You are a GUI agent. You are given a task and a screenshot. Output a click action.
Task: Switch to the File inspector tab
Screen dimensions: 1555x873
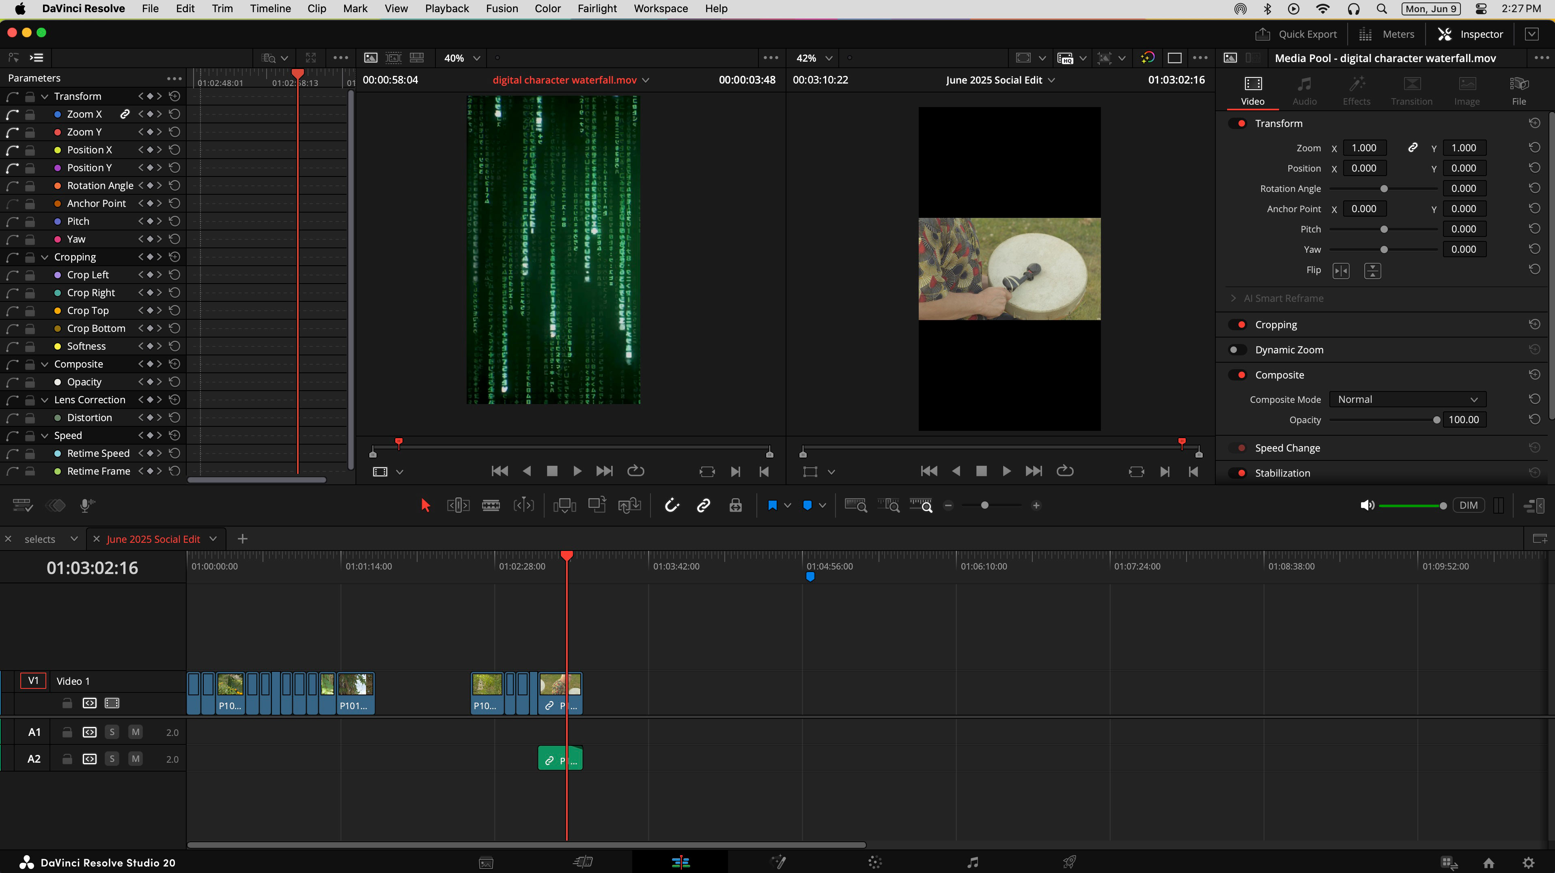(x=1518, y=91)
